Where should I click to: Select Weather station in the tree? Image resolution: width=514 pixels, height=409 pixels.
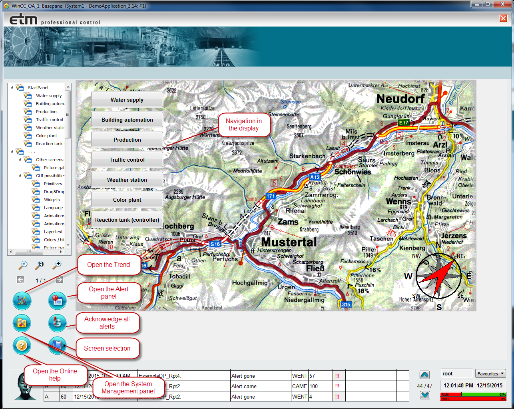[x=50, y=128]
